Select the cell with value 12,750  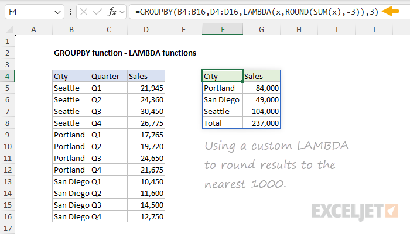(x=146, y=217)
